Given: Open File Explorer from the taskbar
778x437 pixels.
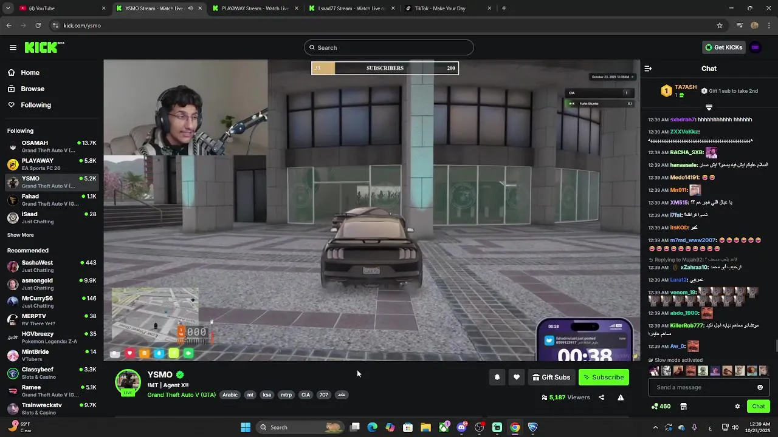Looking at the screenshot, I should (x=426, y=427).
